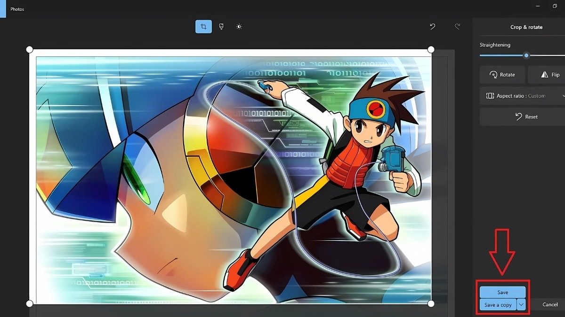Viewport: 565px width, 317px height.
Task: Choose Save a copy
Action: (x=498, y=305)
